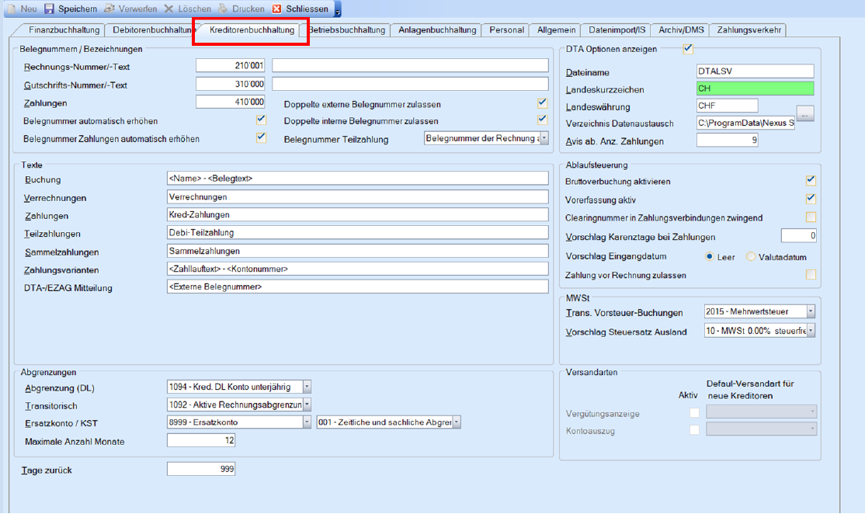
Task: Browse for Verzeichnis Datenaustausch folder via ellipsis button
Action: (x=805, y=115)
